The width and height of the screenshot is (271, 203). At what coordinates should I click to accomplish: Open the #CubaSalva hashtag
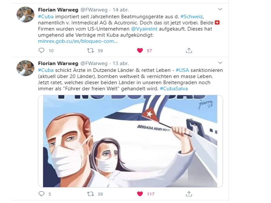pyautogui.click(x=174, y=89)
